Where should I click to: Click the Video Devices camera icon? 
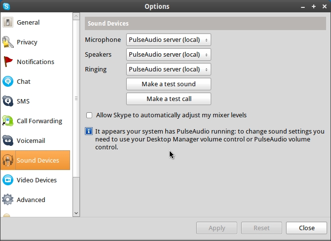click(x=8, y=180)
